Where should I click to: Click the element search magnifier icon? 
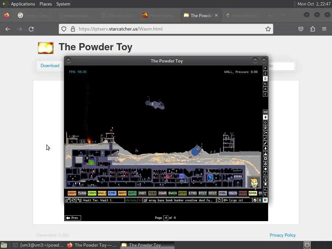pyautogui.click(x=265, y=195)
